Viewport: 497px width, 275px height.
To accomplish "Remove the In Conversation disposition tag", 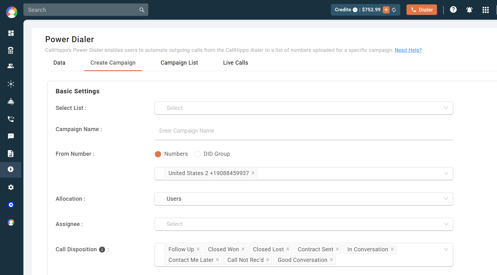I will click(x=392, y=249).
